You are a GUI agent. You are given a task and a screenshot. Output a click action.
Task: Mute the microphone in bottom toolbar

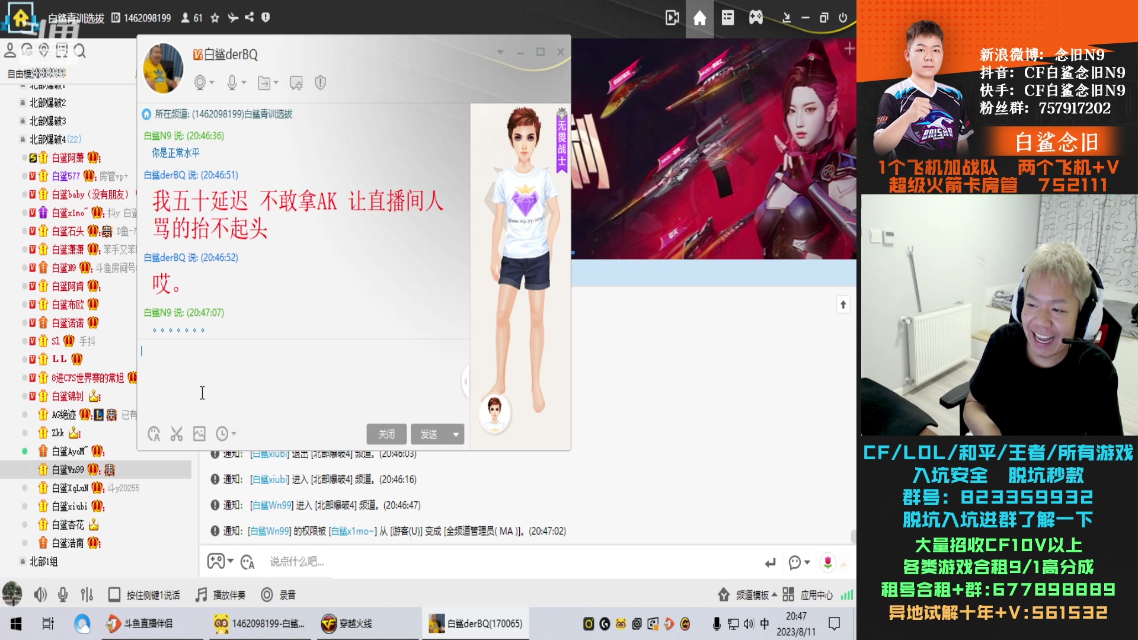click(63, 595)
